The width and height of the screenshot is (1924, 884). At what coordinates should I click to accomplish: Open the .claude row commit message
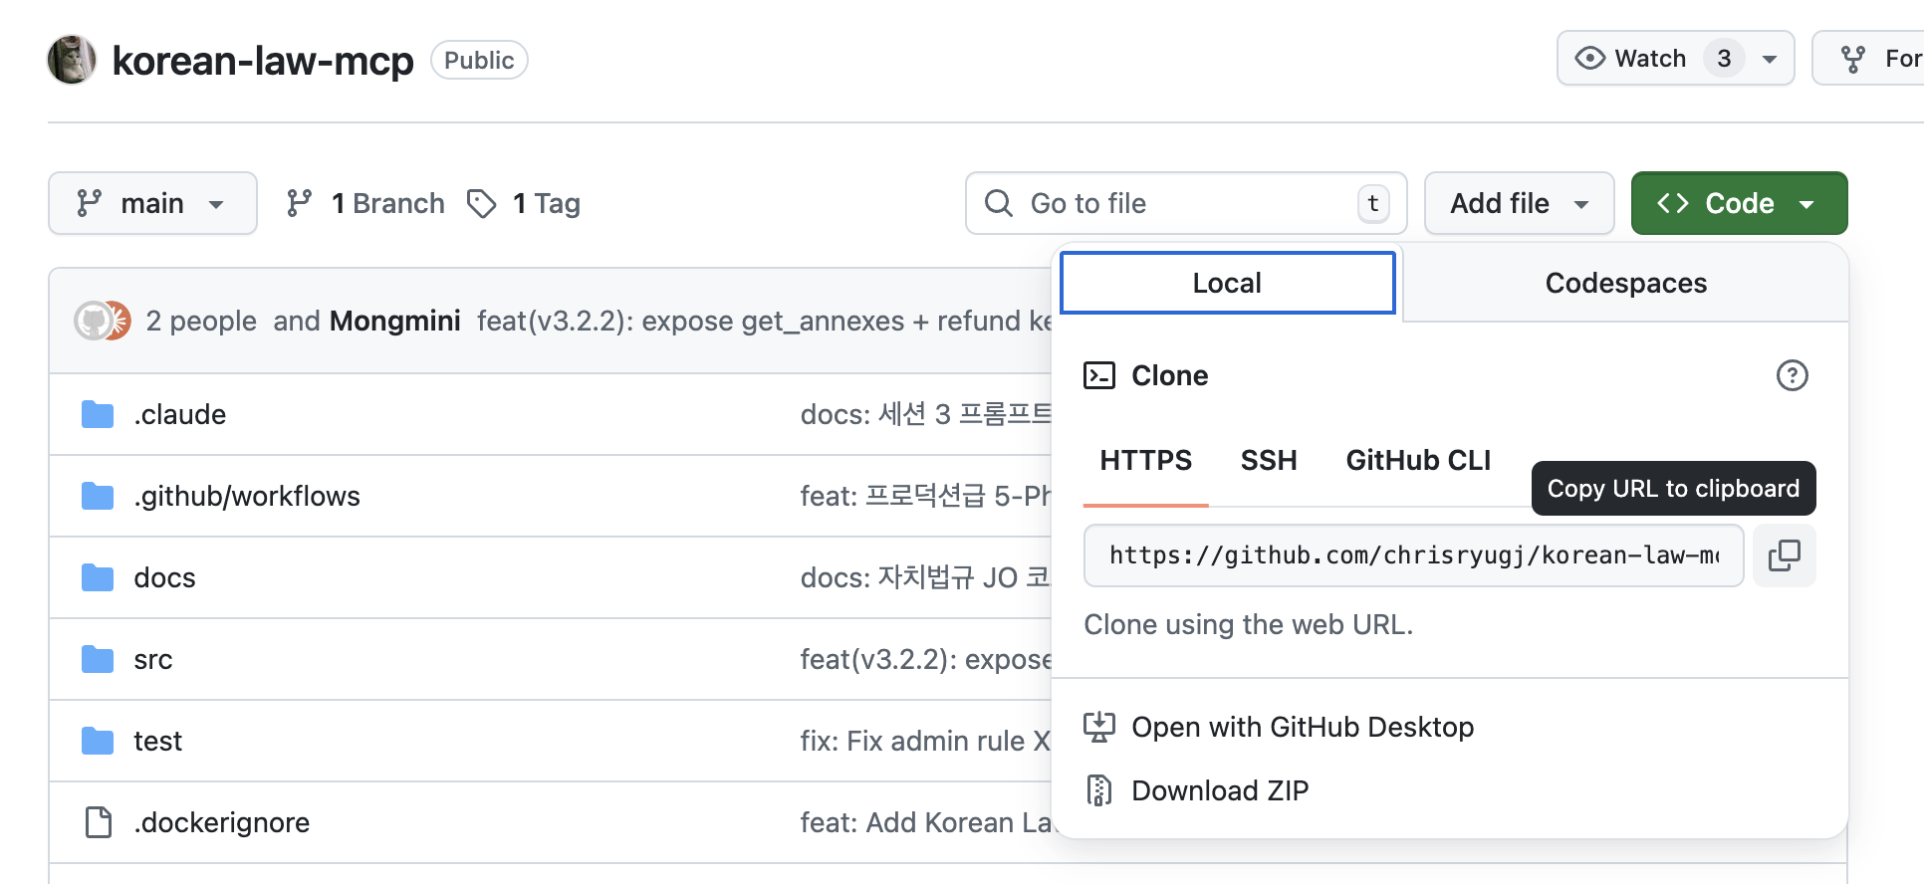[926, 414]
